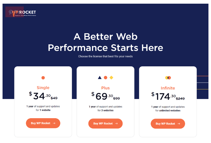
Task: Click the navy triangle icon above Plus
Action: [x=100, y=78]
